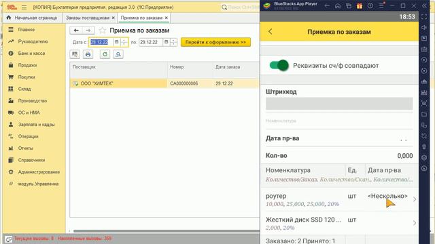The height and width of the screenshot is (244, 435).
Task: Go to Начальная страница home tab
Action: click(32, 18)
